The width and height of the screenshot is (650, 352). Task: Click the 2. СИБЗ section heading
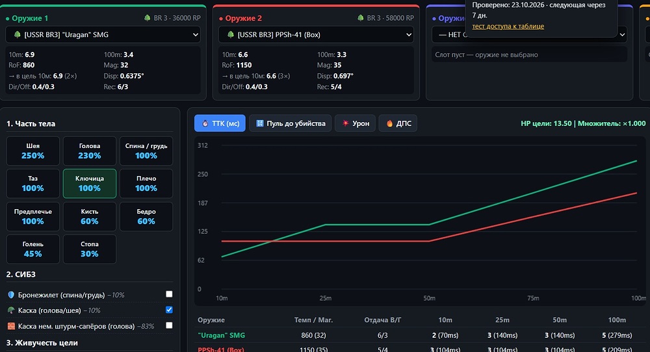coord(21,274)
